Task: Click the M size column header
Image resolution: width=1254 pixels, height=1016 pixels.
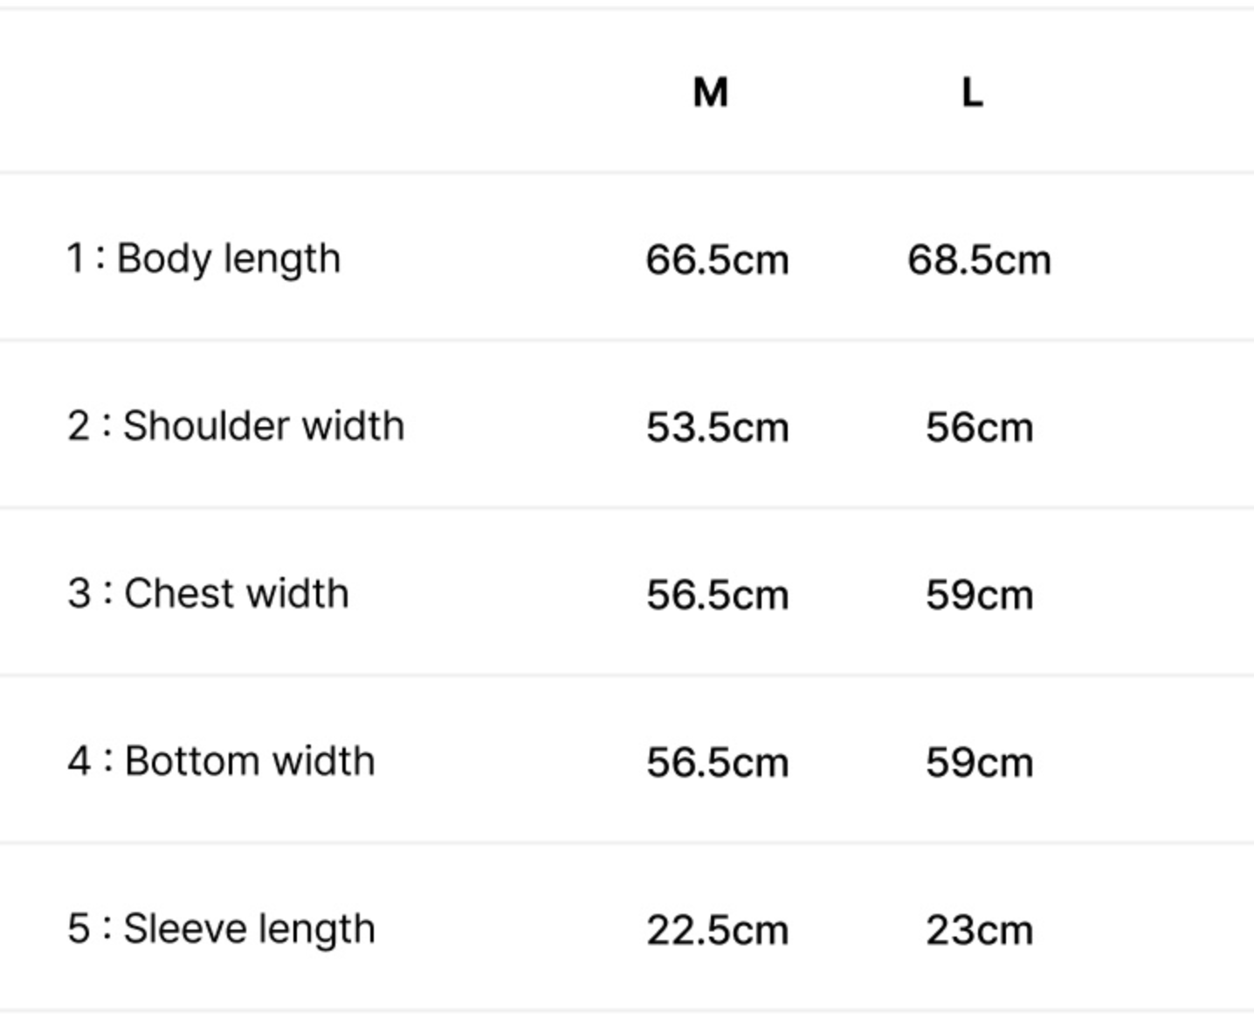Action: (x=710, y=92)
